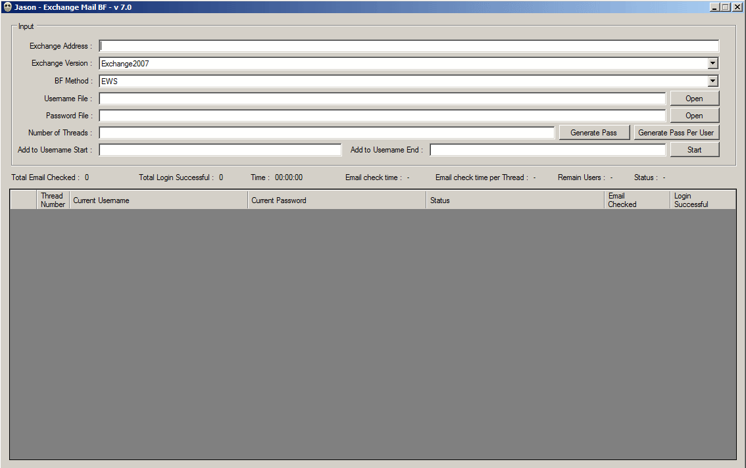
Task: Click the Current Password column header
Action: tap(337, 200)
